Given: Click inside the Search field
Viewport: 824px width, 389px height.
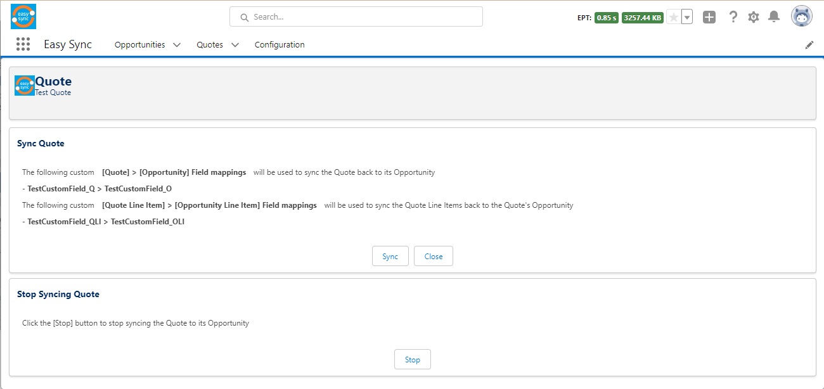Looking at the screenshot, I should (355, 16).
